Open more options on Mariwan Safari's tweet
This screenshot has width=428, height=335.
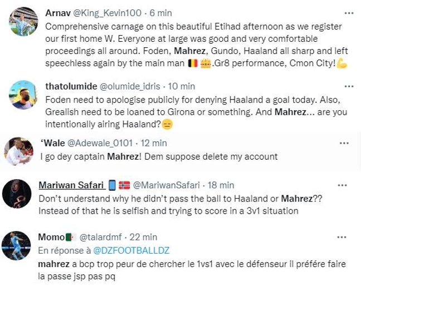click(342, 185)
